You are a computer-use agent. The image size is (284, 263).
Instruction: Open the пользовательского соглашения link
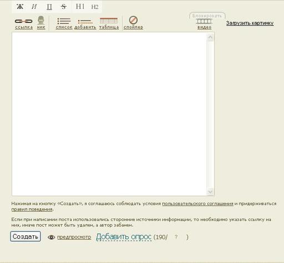coord(197,204)
